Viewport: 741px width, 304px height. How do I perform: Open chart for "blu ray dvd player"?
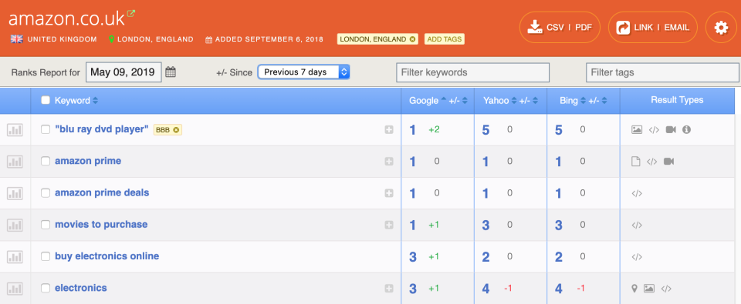[15, 129]
